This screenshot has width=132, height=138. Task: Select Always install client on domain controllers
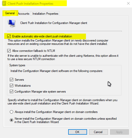pyautogui.click(x=11, y=112)
